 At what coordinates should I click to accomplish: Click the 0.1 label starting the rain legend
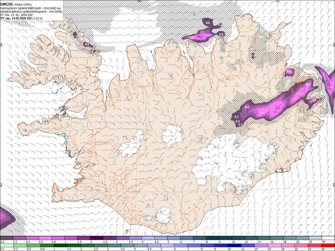pos(2,249)
